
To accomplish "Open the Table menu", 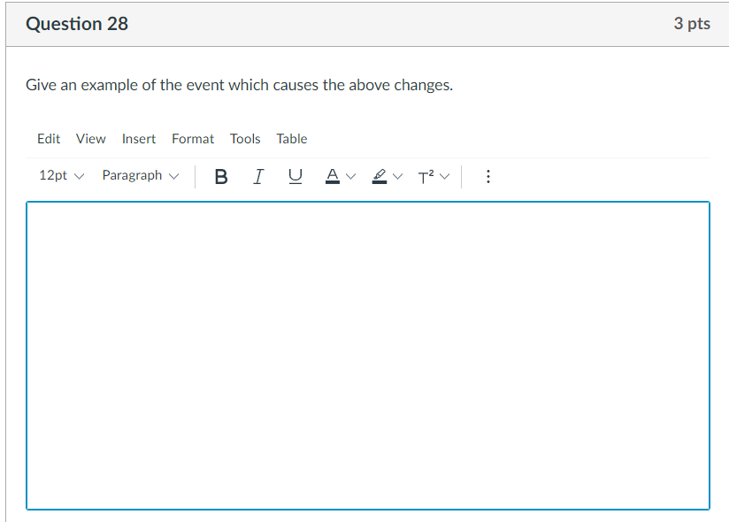I will [292, 139].
